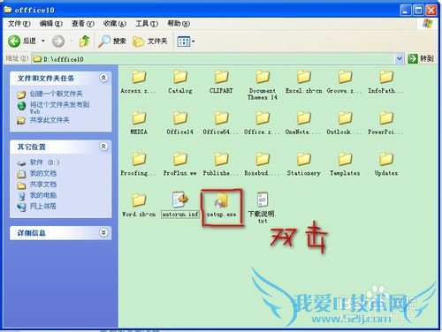The height and width of the screenshot is (332, 442).
Task: Minimize the offfice10 window
Action: click(406, 11)
